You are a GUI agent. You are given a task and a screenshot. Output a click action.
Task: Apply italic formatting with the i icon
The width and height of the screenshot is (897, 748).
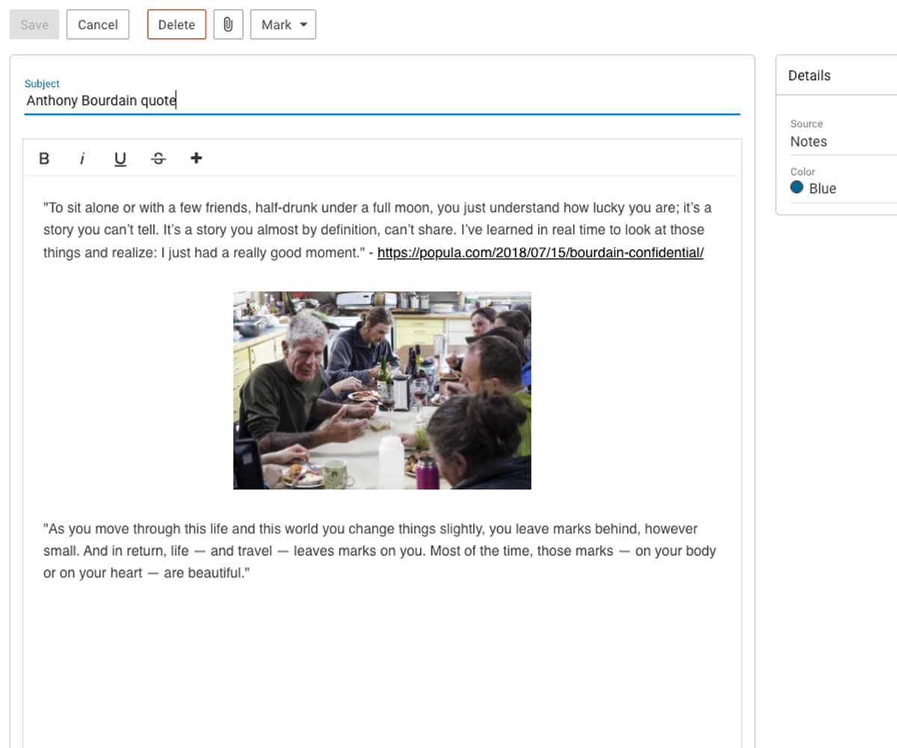[x=82, y=159]
